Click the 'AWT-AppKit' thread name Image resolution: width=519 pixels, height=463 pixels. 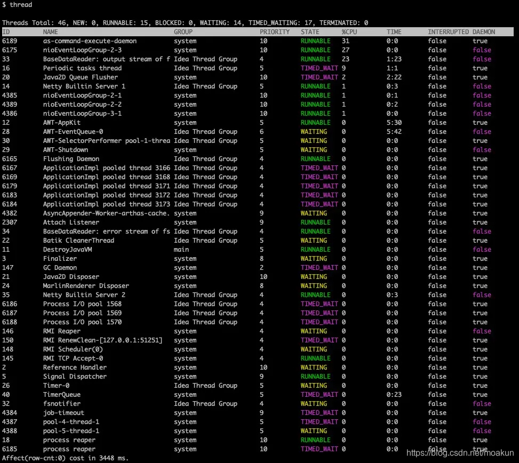(61, 123)
